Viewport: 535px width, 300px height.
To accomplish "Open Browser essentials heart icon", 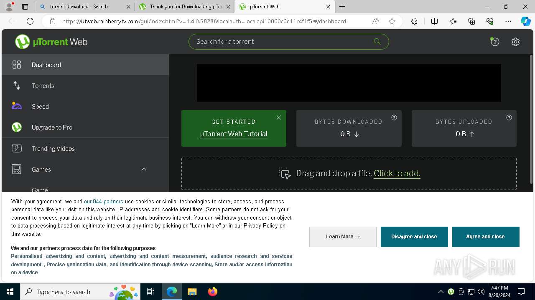I will pos(490,21).
